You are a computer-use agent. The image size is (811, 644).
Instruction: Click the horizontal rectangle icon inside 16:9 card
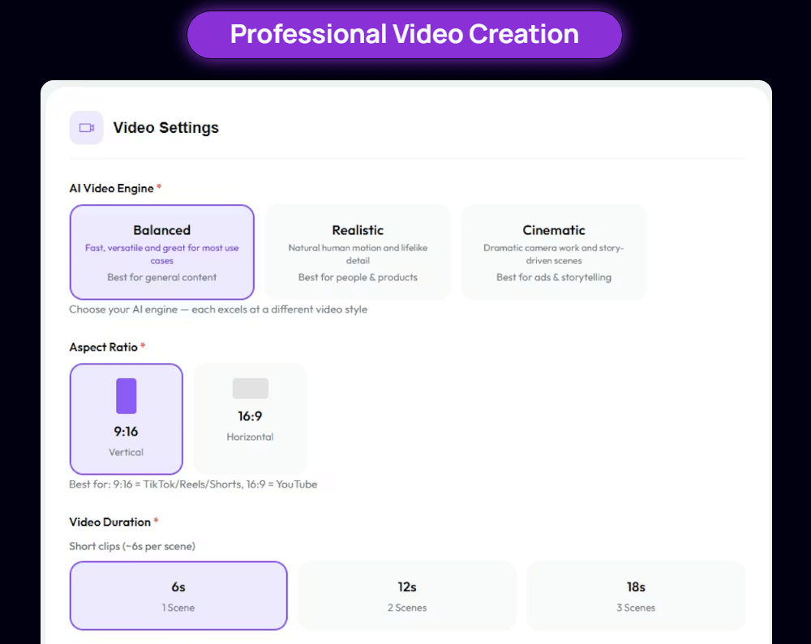coord(250,388)
